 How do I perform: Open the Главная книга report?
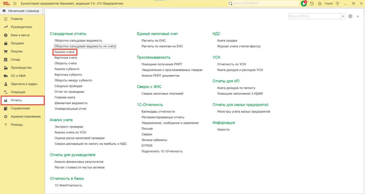tap(65, 97)
